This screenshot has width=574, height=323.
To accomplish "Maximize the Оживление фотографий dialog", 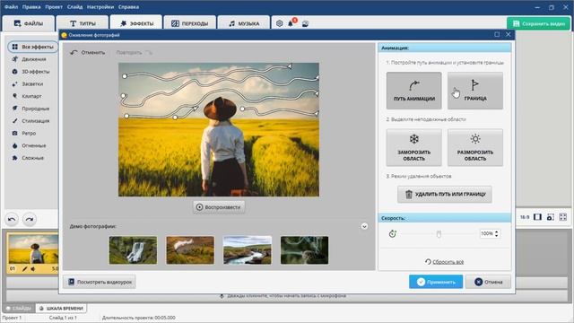I will point(497,34).
